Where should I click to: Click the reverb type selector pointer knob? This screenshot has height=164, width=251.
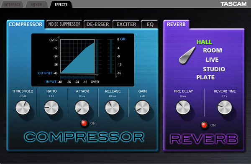(187, 56)
